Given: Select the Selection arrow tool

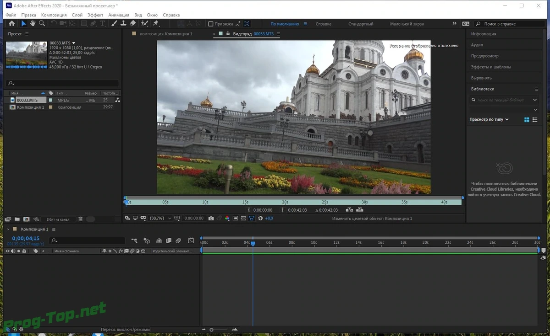Looking at the screenshot, I should (x=24, y=23).
